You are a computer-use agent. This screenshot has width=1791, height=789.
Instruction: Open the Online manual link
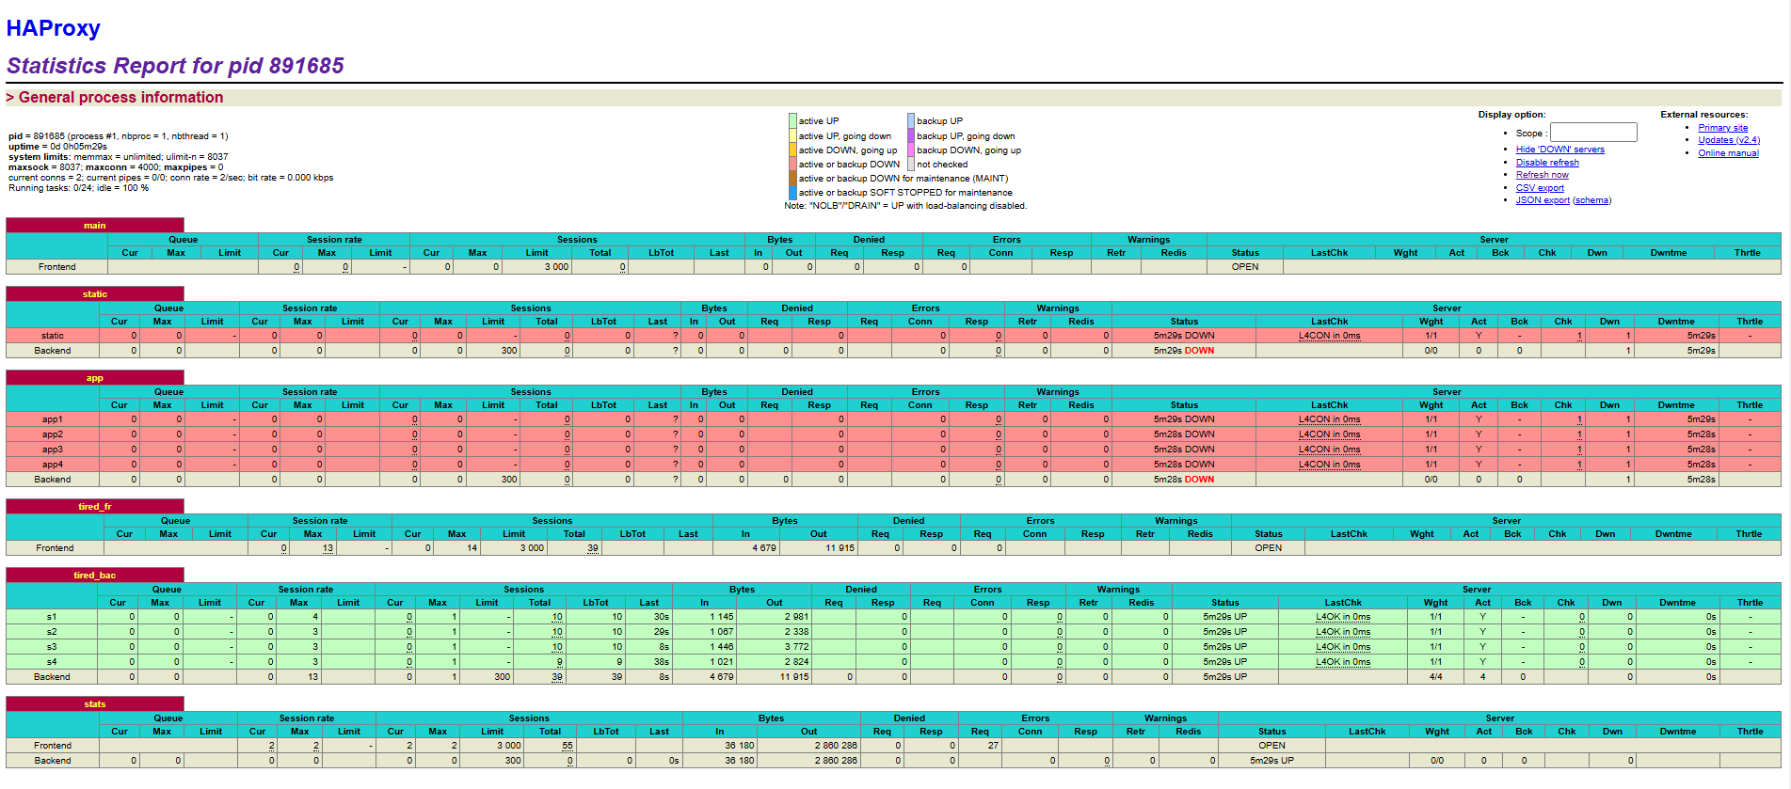1728,153
